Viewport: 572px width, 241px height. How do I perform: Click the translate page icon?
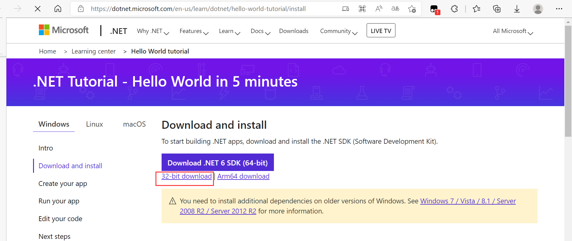click(395, 9)
